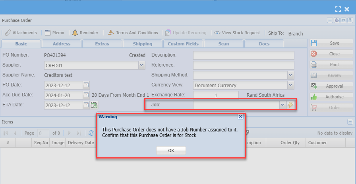Open the Scan tab
Screen dimensions: 356x184
pos(224,44)
